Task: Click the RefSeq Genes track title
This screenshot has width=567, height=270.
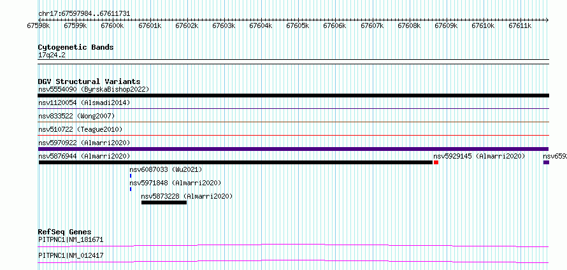Action: 65,232
